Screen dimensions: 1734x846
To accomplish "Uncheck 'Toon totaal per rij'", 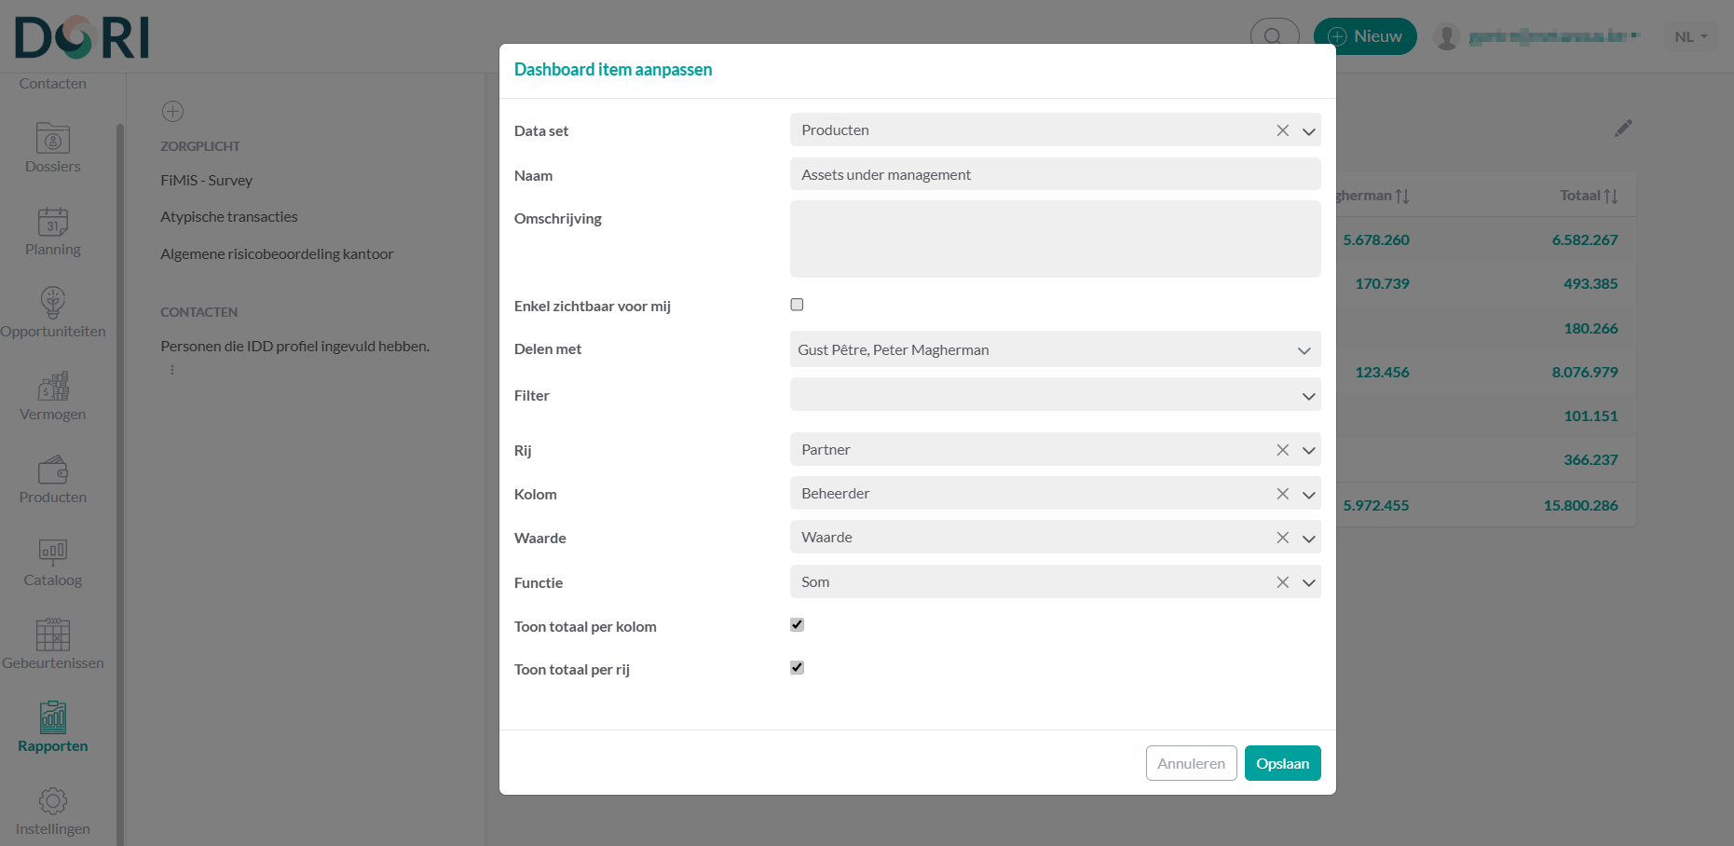I will (797, 668).
